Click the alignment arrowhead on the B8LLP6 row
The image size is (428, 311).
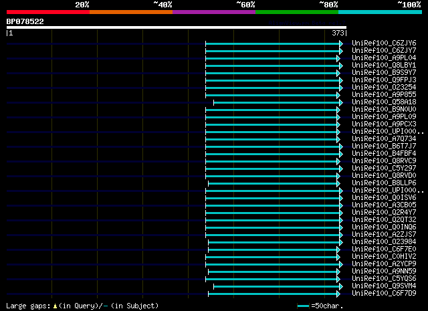(x=338, y=183)
